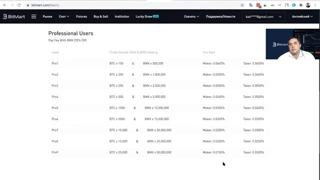
Task: Expand the Скачать dropdown
Action: coord(191,16)
